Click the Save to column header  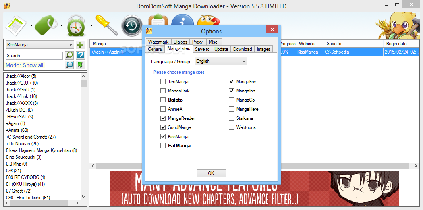pos(353,44)
